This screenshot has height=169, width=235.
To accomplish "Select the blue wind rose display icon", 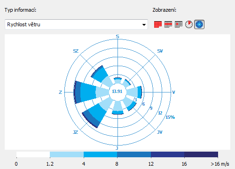I will (x=199, y=24).
